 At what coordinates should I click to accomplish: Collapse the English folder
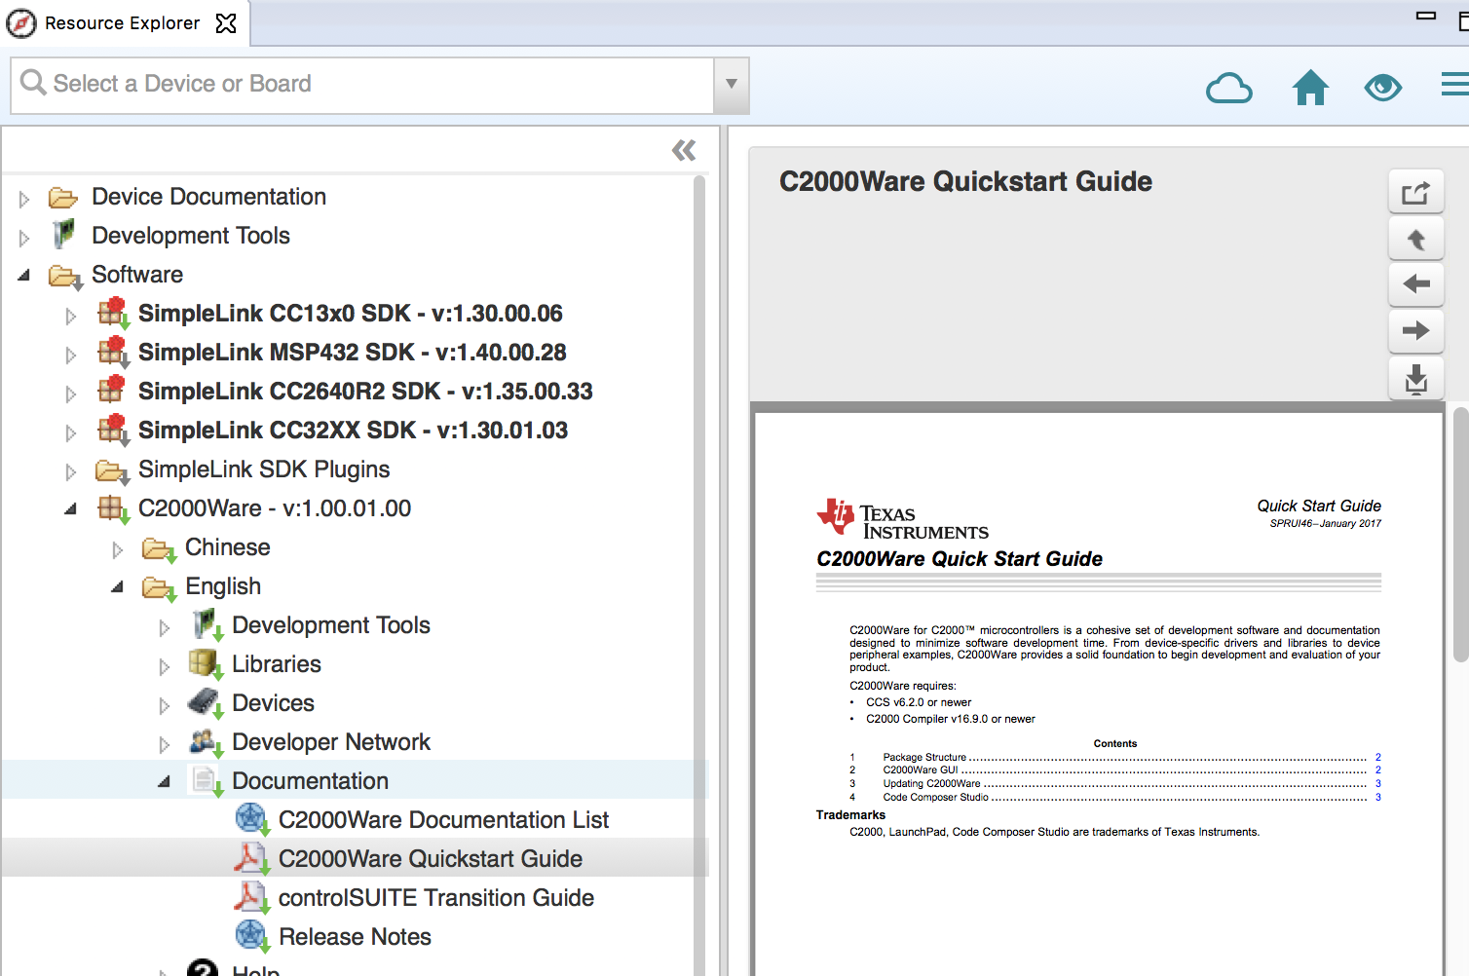coord(117,587)
